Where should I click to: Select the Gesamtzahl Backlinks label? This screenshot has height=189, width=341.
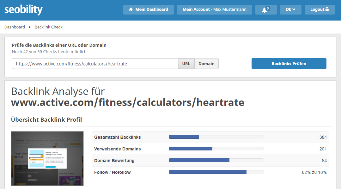(118, 137)
